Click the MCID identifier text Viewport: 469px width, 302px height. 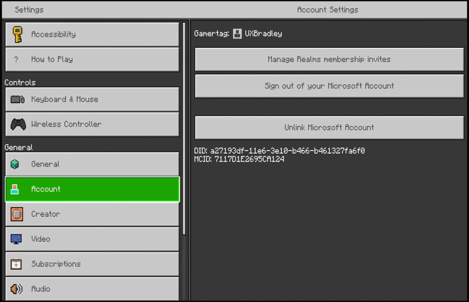click(x=239, y=159)
